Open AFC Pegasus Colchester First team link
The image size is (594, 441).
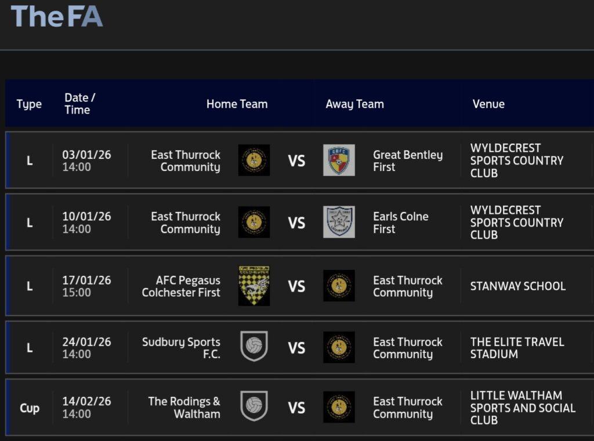click(x=181, y=286)
